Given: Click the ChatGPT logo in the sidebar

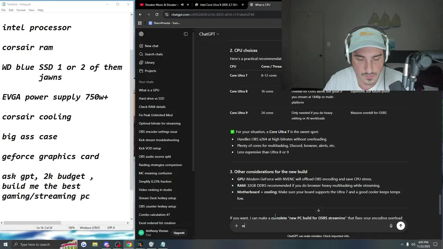Looking at the screenshot, I should point(141,34).
